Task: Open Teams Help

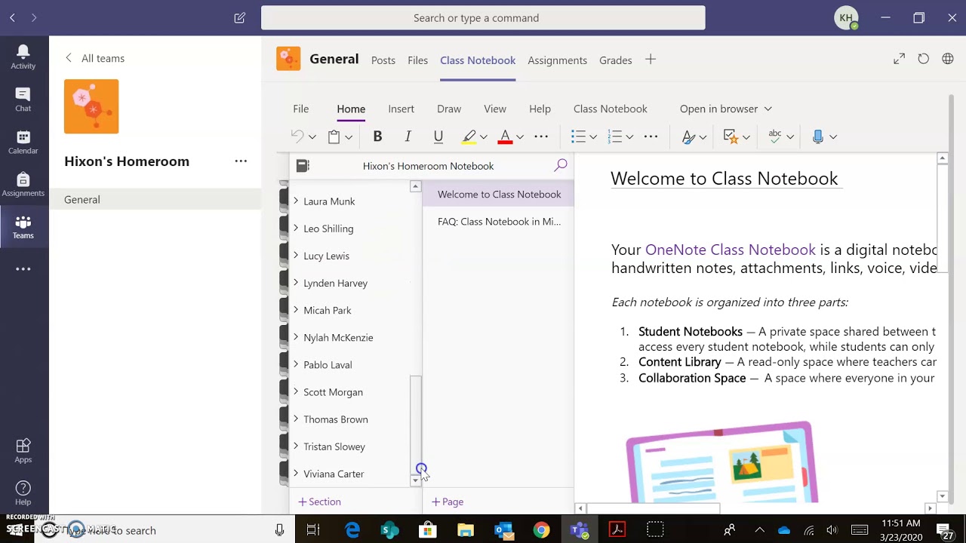Action: click(23, 493)
